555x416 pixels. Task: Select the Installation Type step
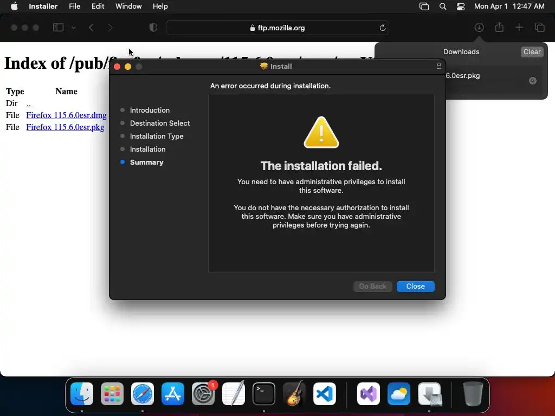157,136
